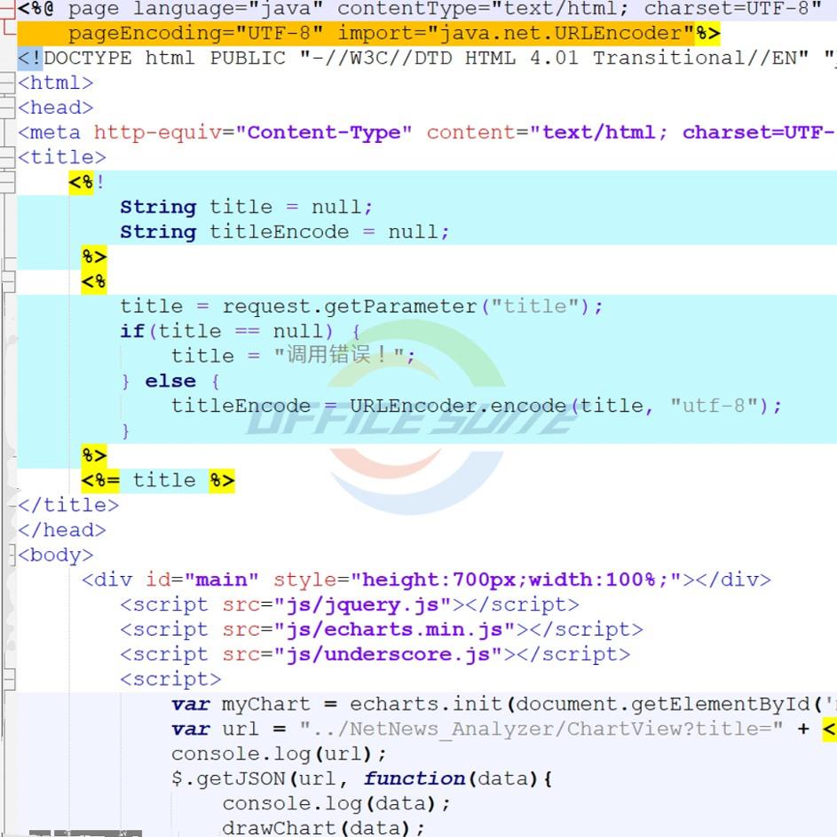Click the 'import="java.net.URLEncoder"' text
The image size is (837, 837).
pyautogui.click(x=516, y=33)
